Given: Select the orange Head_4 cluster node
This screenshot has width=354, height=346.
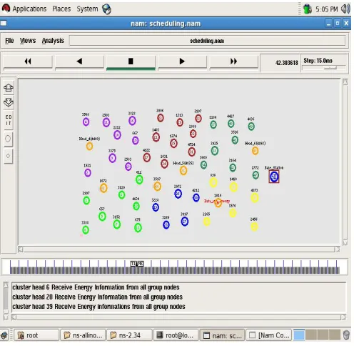Looking at the screenshot, I should click(x=89, y=146).
